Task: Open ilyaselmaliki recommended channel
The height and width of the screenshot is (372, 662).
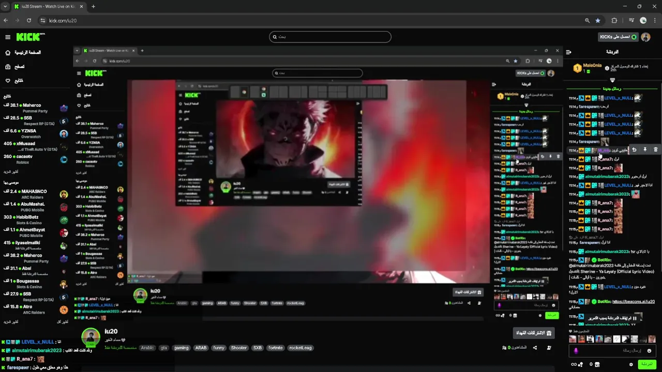Action: pyautogui.click(x=35, y=245)
